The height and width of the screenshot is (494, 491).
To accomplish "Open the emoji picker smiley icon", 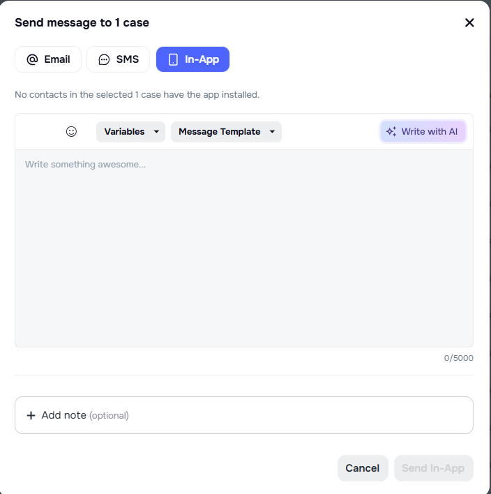I will (x=71, y=131).
